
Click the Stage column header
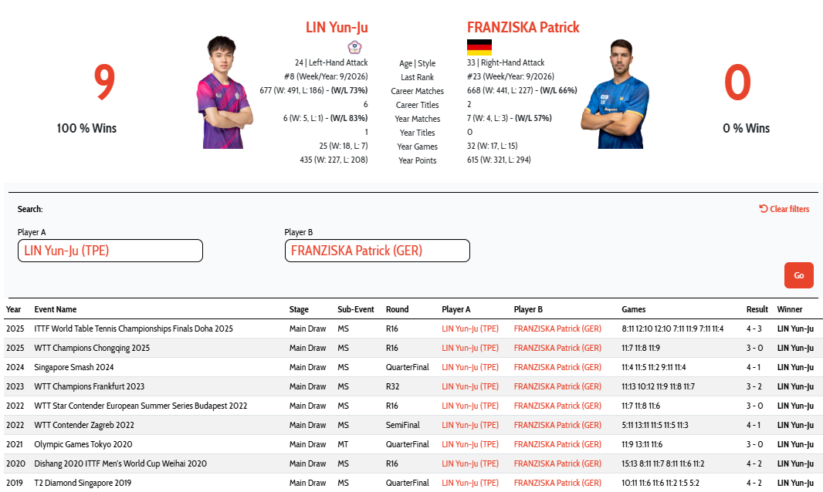[299, 309]
